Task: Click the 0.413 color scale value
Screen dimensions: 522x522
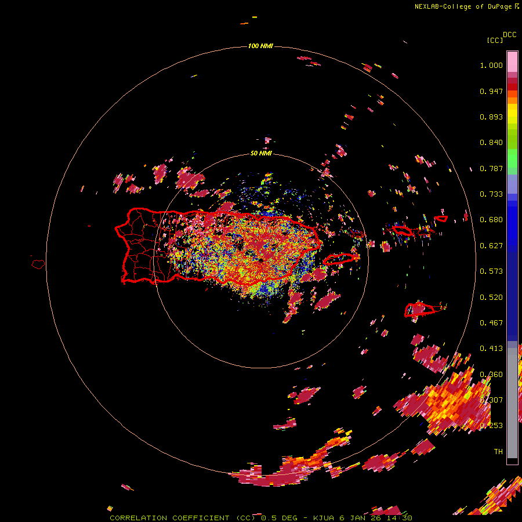Action: tap(491, 349)
